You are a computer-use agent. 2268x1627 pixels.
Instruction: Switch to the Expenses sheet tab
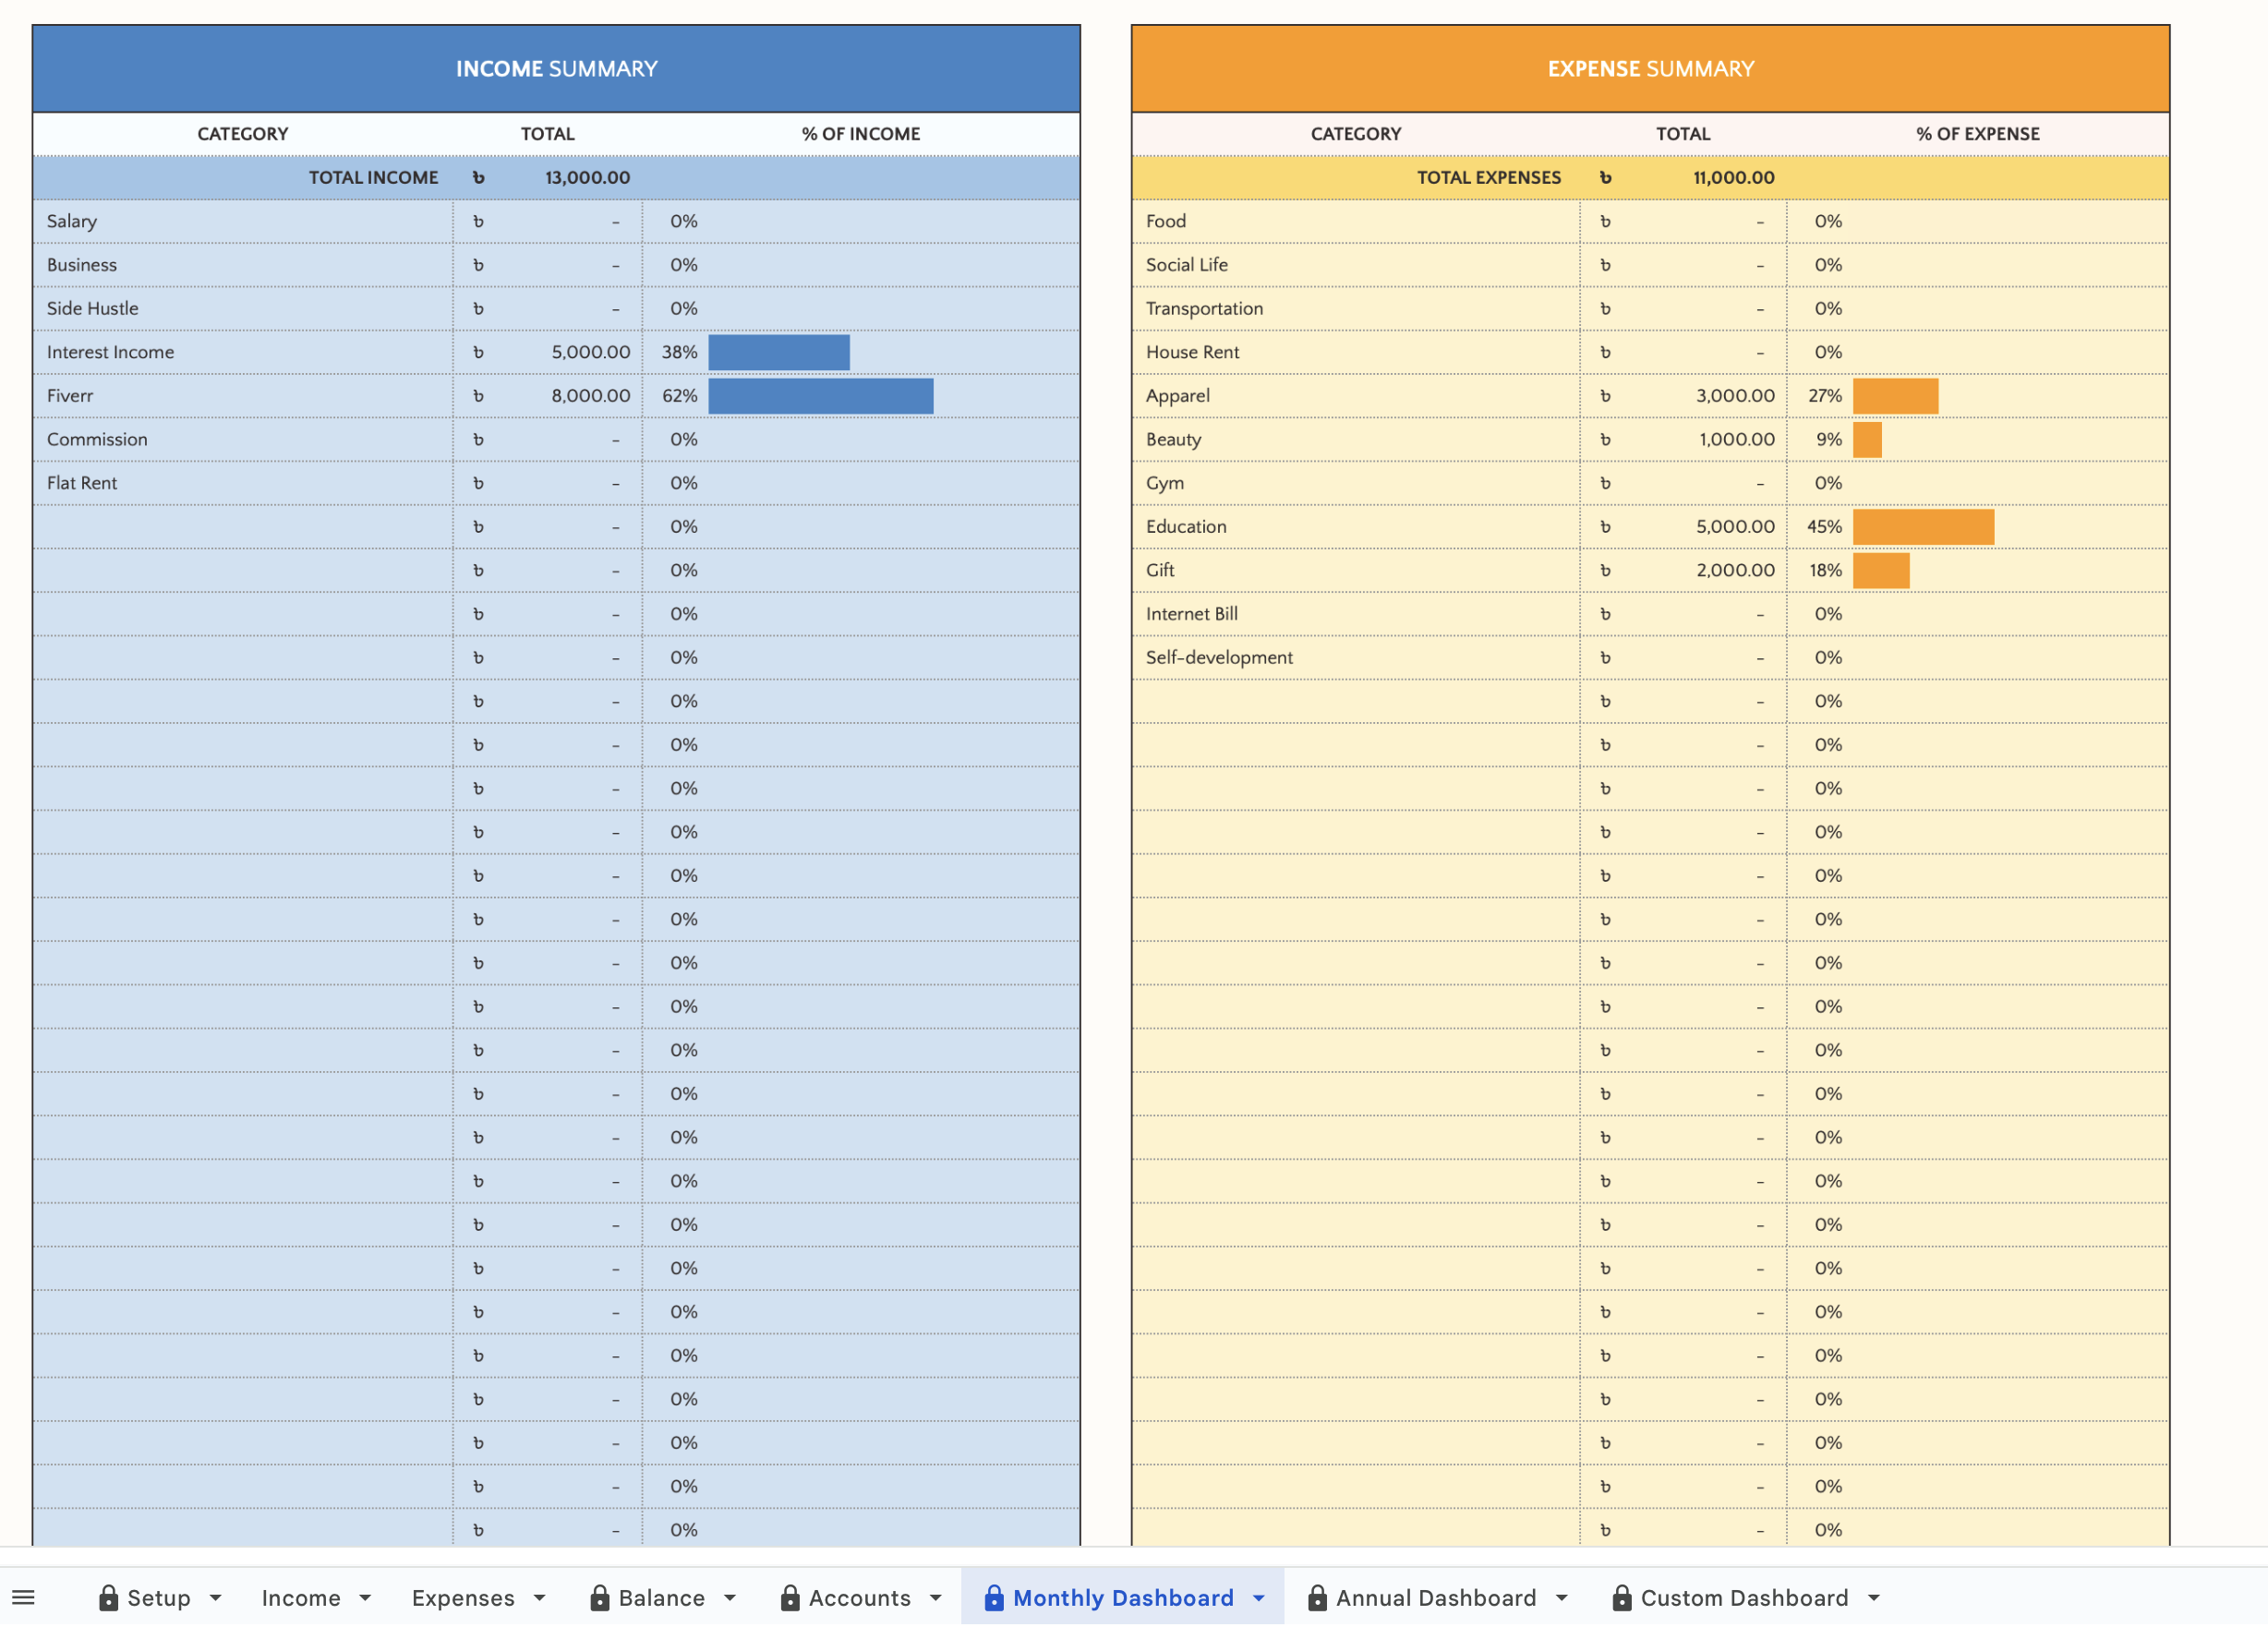click(x=462, y=1597)
